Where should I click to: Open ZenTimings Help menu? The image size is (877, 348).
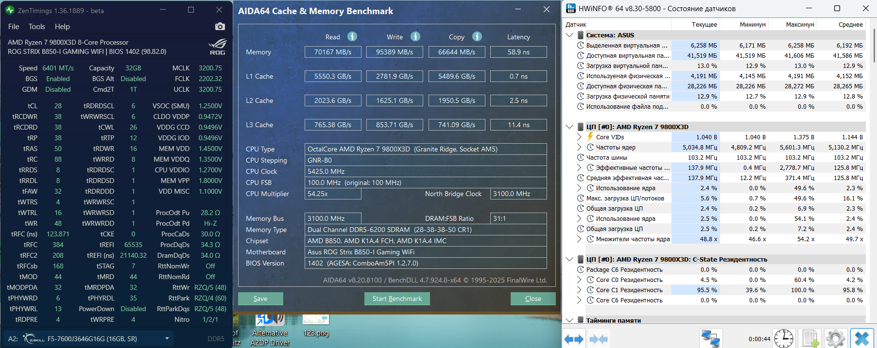(x=62, y=27)
